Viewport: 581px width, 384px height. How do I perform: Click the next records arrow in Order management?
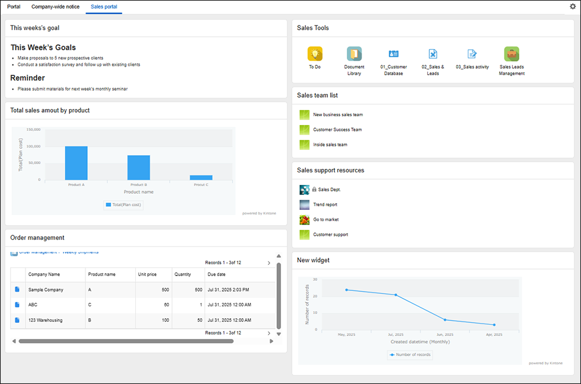pyautogui.click(x=268, y=263)
